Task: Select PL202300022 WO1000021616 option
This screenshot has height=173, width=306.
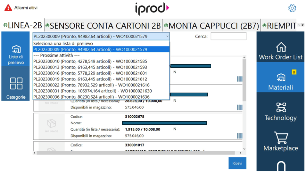Action: 101,85
